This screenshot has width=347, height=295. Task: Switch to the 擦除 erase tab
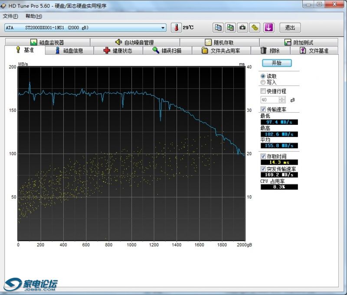270,51
